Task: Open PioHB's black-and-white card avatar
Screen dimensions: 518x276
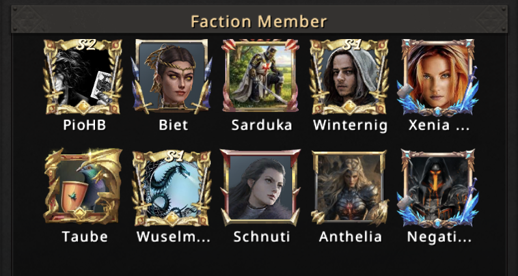Action: [x=83, y=77]
